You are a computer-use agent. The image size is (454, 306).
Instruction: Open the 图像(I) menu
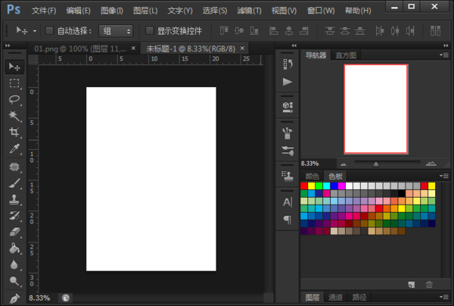tap(112, 11)
